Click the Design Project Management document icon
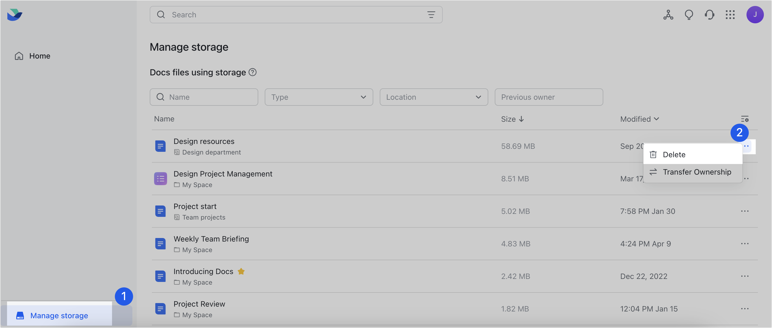 coord(161,179)
